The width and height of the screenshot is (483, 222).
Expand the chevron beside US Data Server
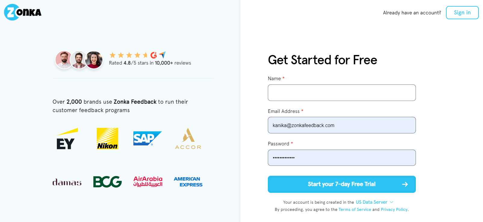pyautogui.click(x=392, y=202)
